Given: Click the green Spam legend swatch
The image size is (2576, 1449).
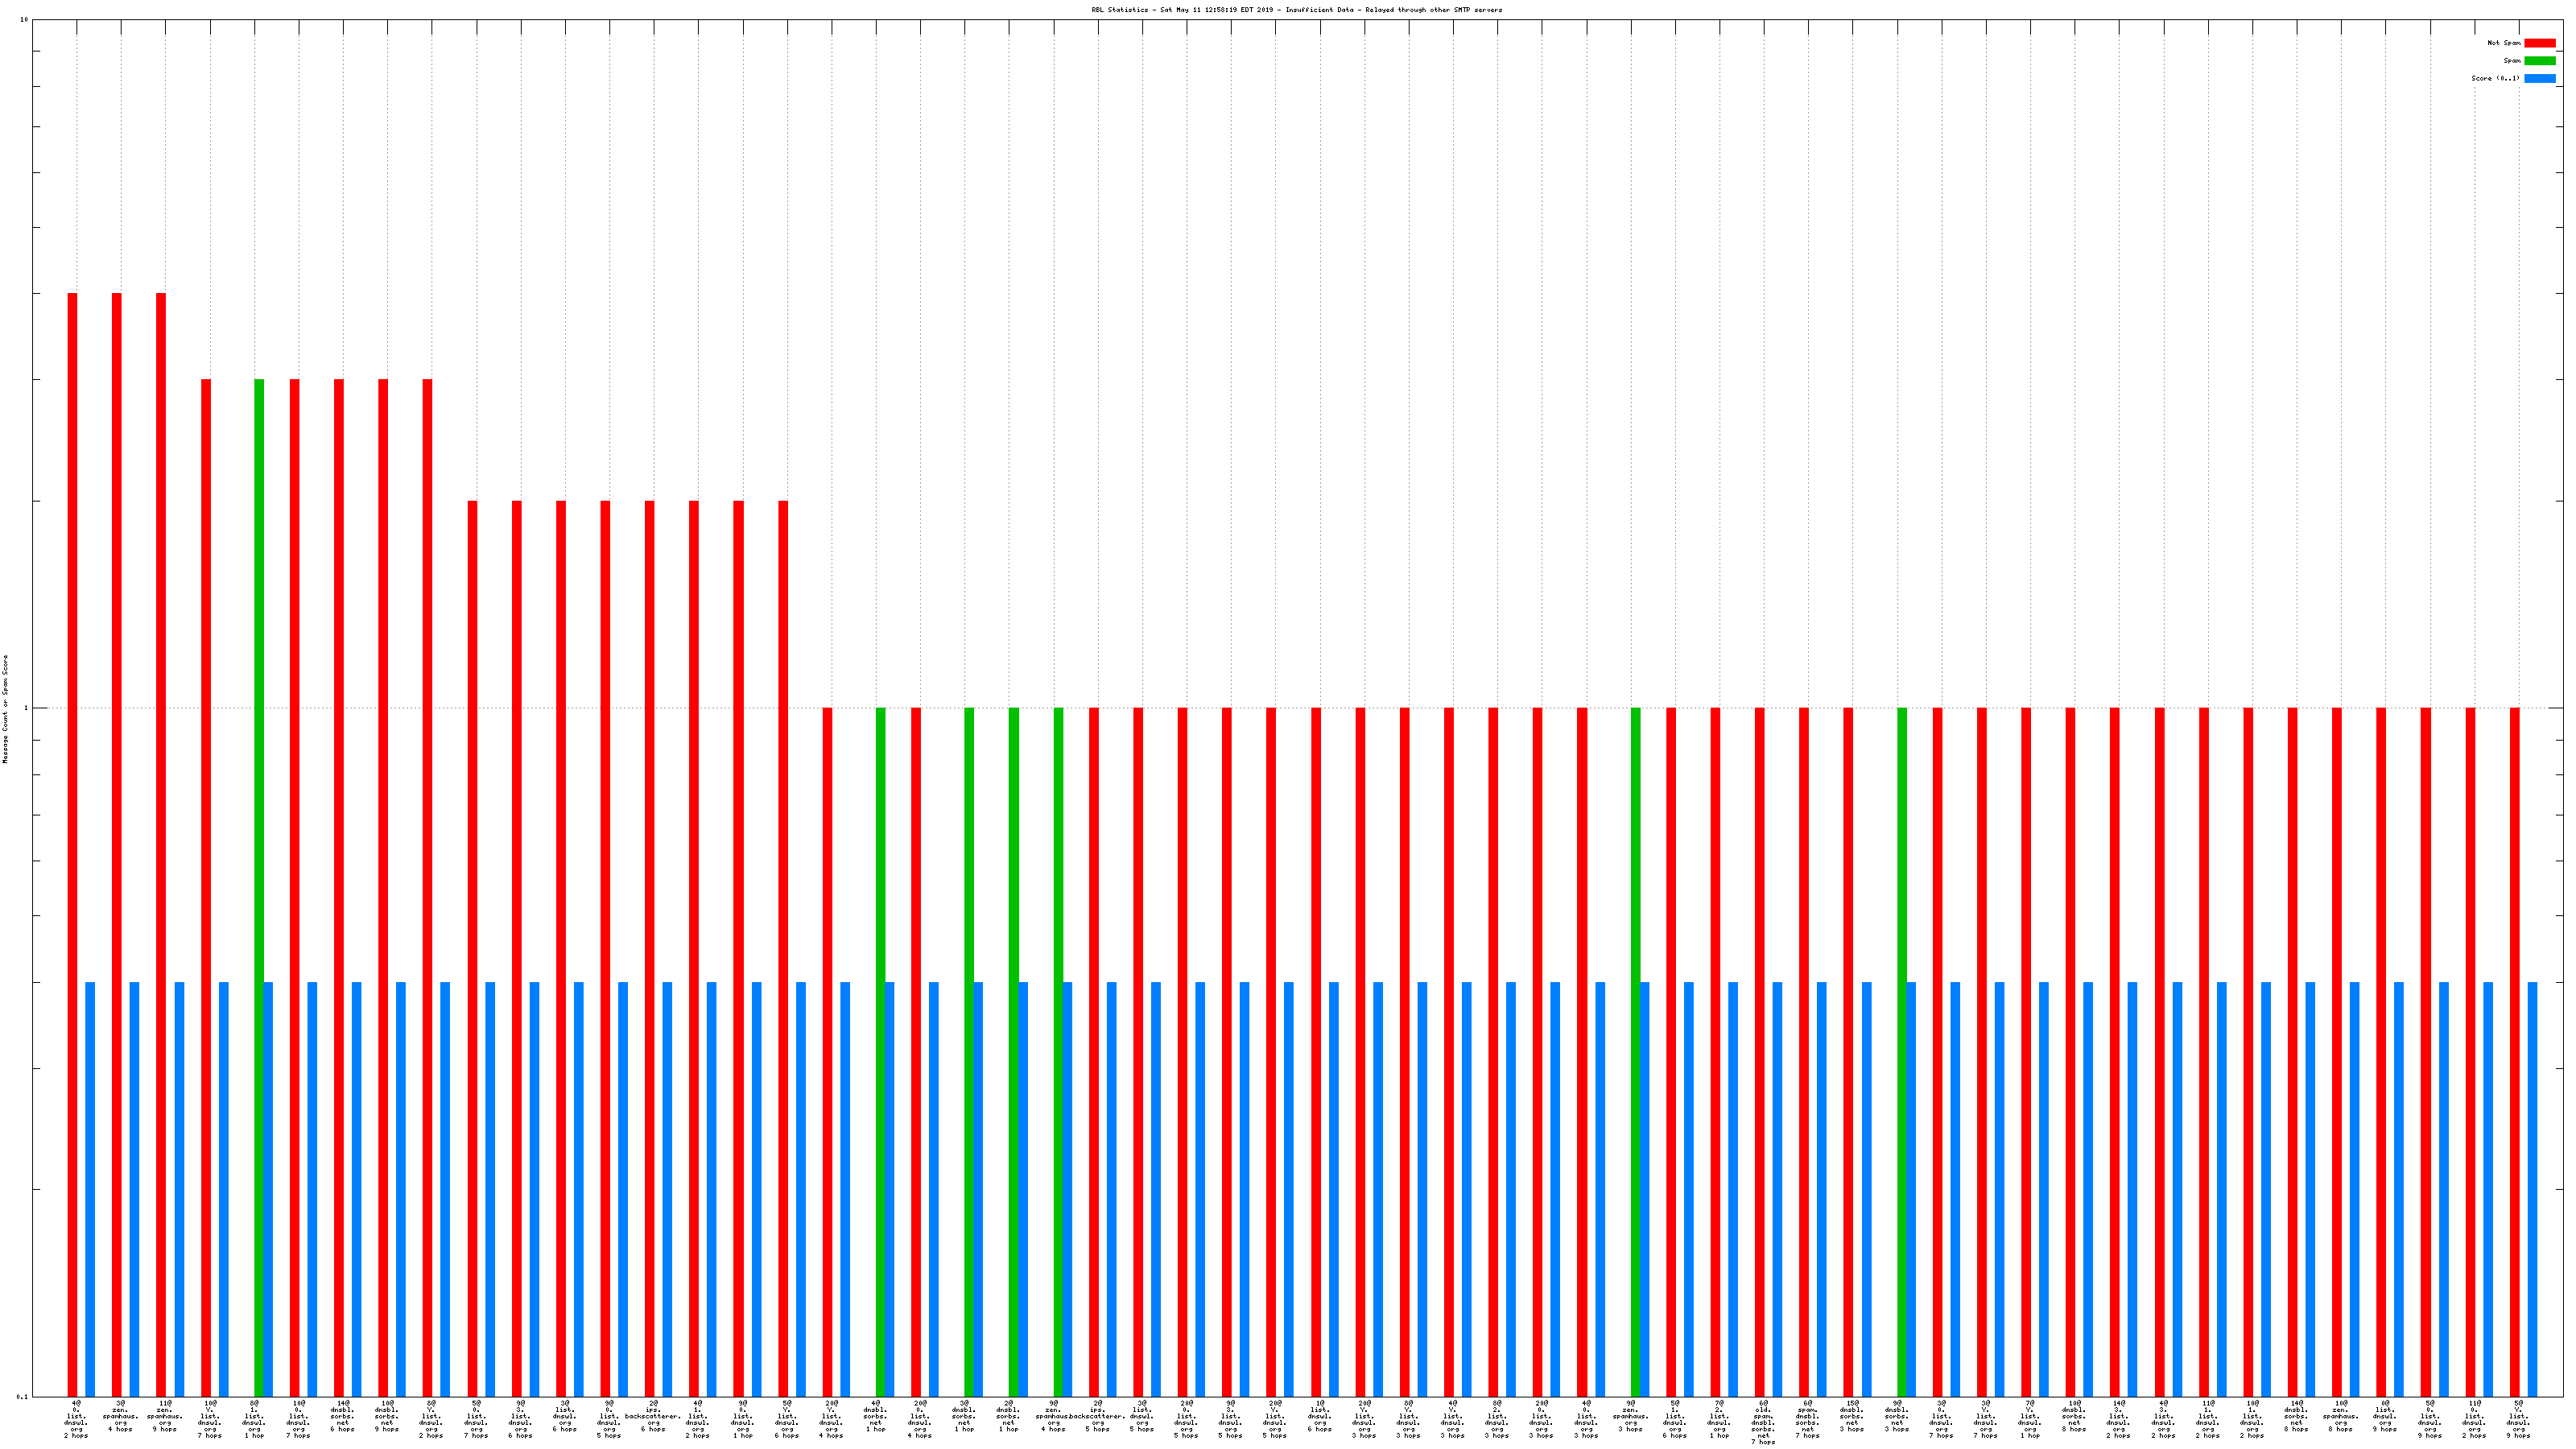Looking at the screenshot, I should (x=2539, y=61).
